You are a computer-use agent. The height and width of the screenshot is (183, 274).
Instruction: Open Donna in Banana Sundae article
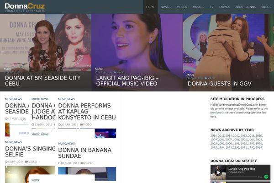(85, 153)
